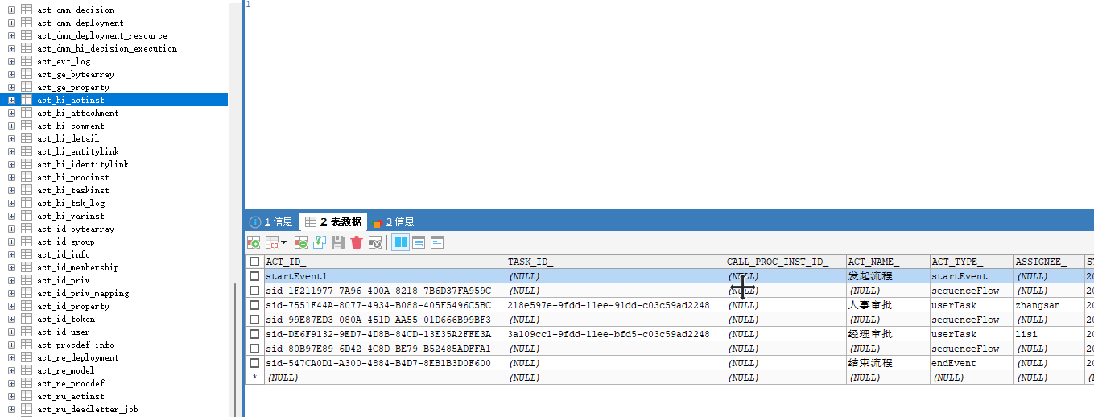
Task: Cancel changes with the discard icon
Action: click(x=375, y=242)
